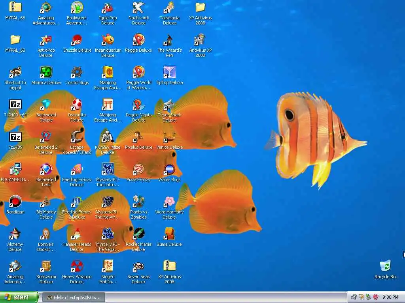Viewport: 405px width, 303px height.
Task: Launch Zuma Deluxe
Action: (x=169, y=238)
